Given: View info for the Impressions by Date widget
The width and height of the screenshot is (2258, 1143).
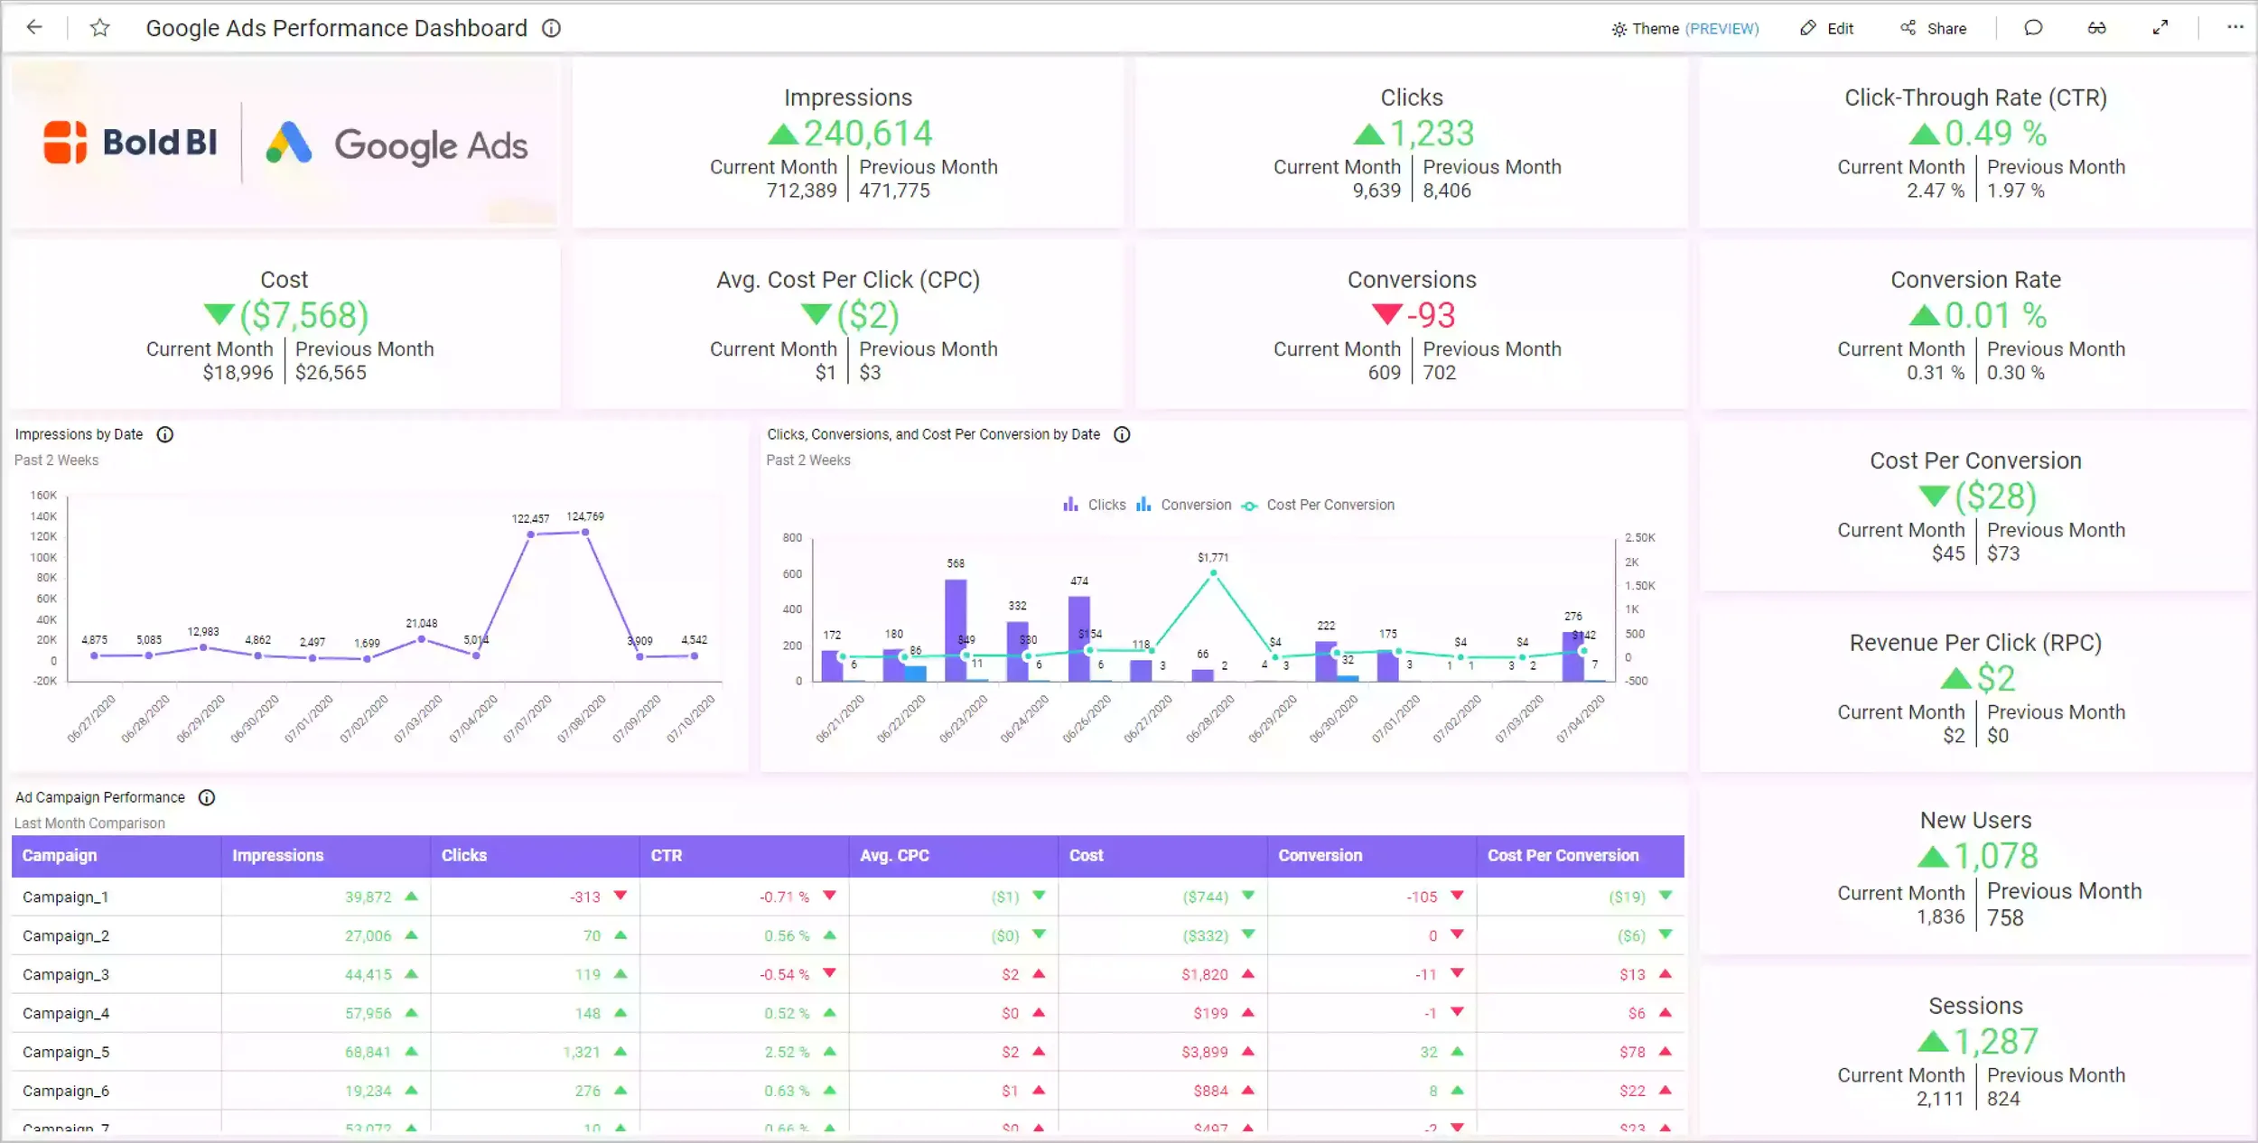Looking at the screenshot, I should click(165, 434).
